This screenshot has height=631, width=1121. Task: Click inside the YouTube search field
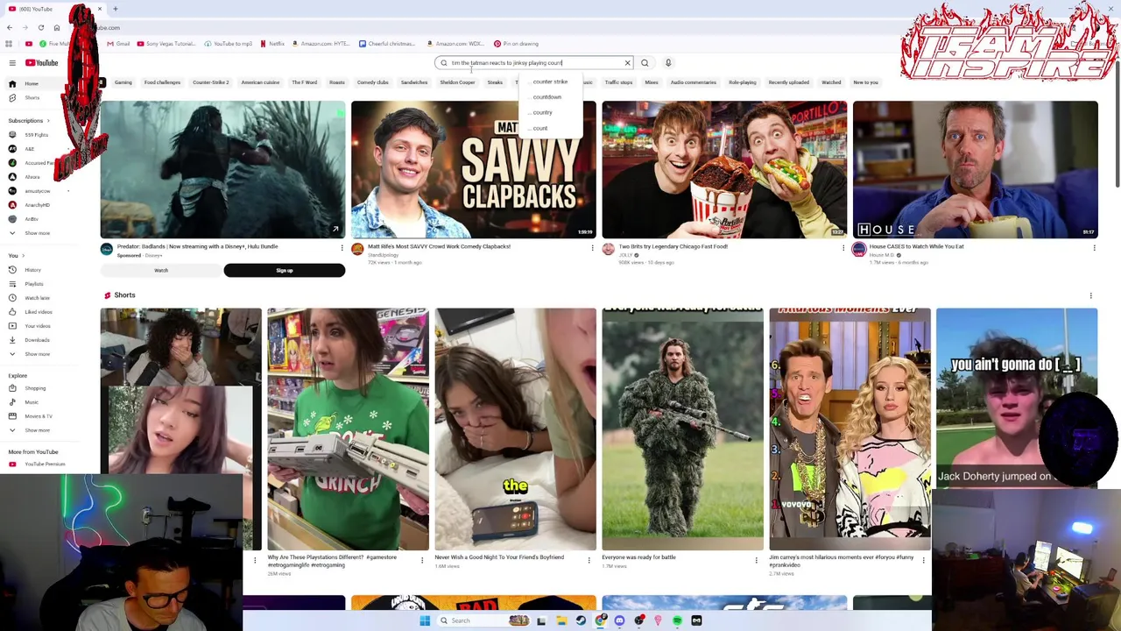point(534,63)
